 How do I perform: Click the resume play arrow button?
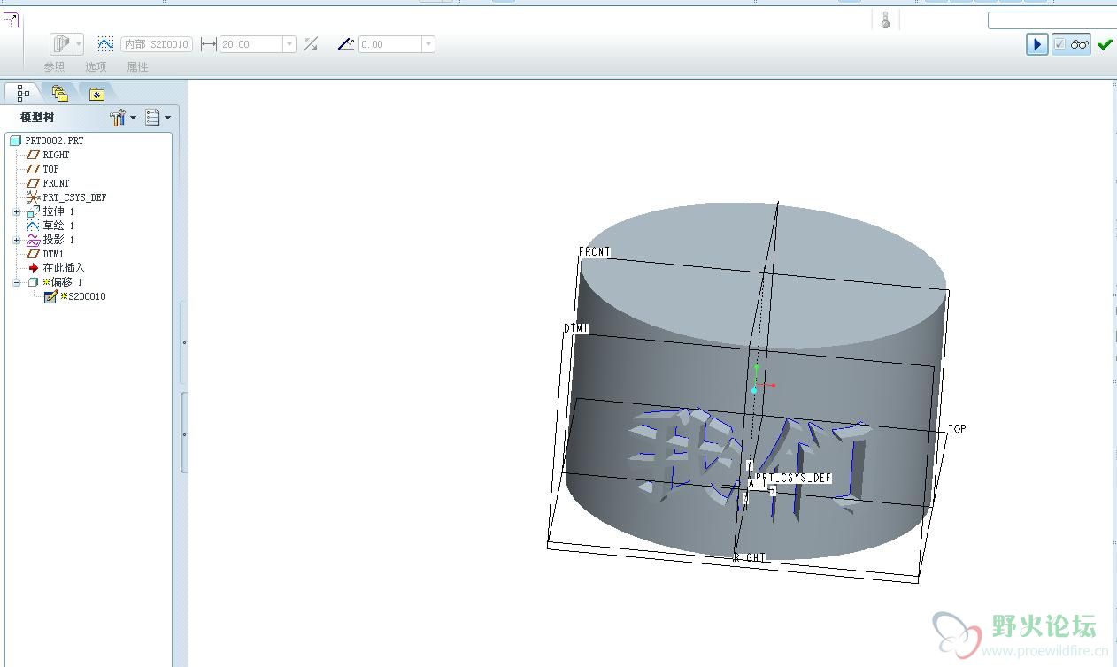[x=1037, y=44]
